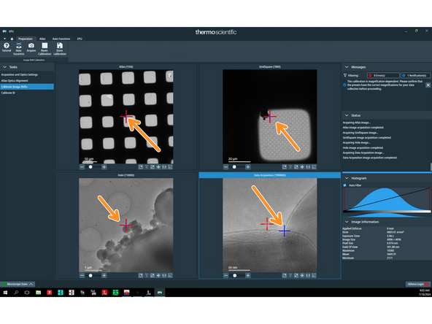The height and width of the screenshot is (324, 432).
Task: Open the quick access dropdown arrow
Action: pos(4,39)
